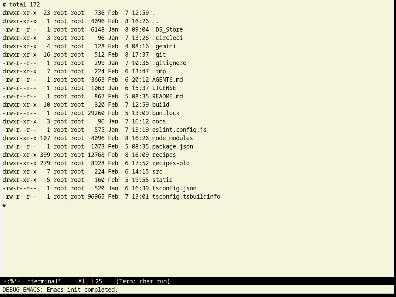Image resolution: width=396 pixels, height=297 pixels.
Task: Click the .git directory entry
Action: pyautogui.click(x=159, y=55)
